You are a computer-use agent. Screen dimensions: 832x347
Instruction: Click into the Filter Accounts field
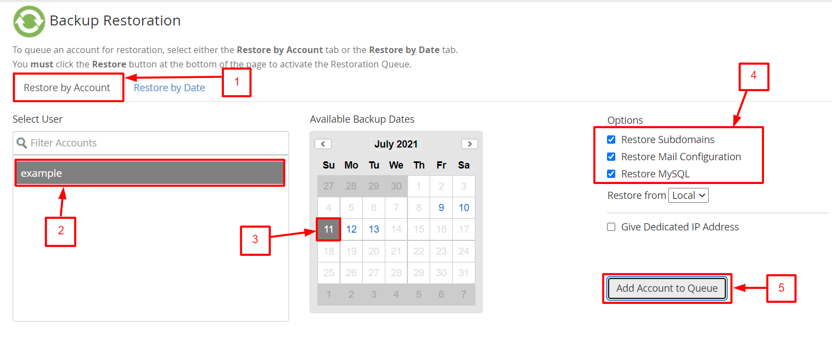point(151,143)
